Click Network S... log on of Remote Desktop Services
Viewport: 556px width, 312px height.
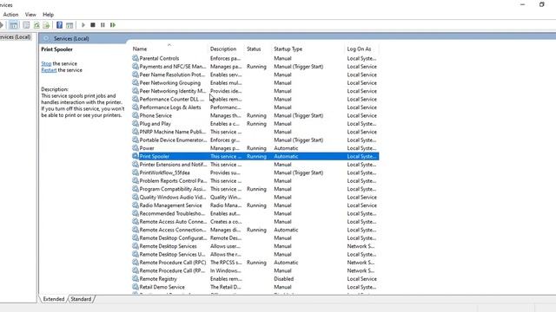coord(361,246)
